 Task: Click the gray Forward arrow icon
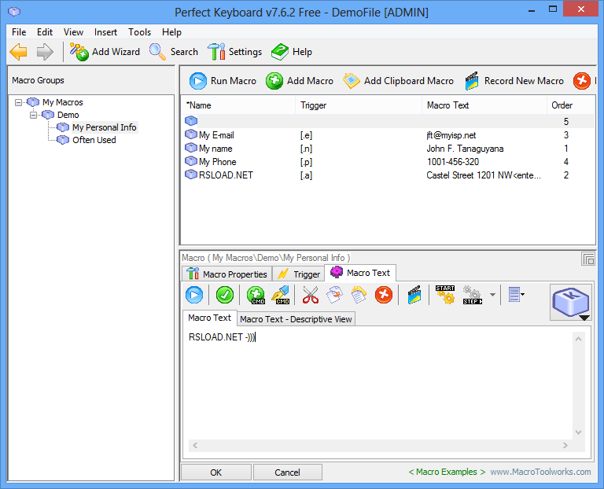click(x=45, y=52)
